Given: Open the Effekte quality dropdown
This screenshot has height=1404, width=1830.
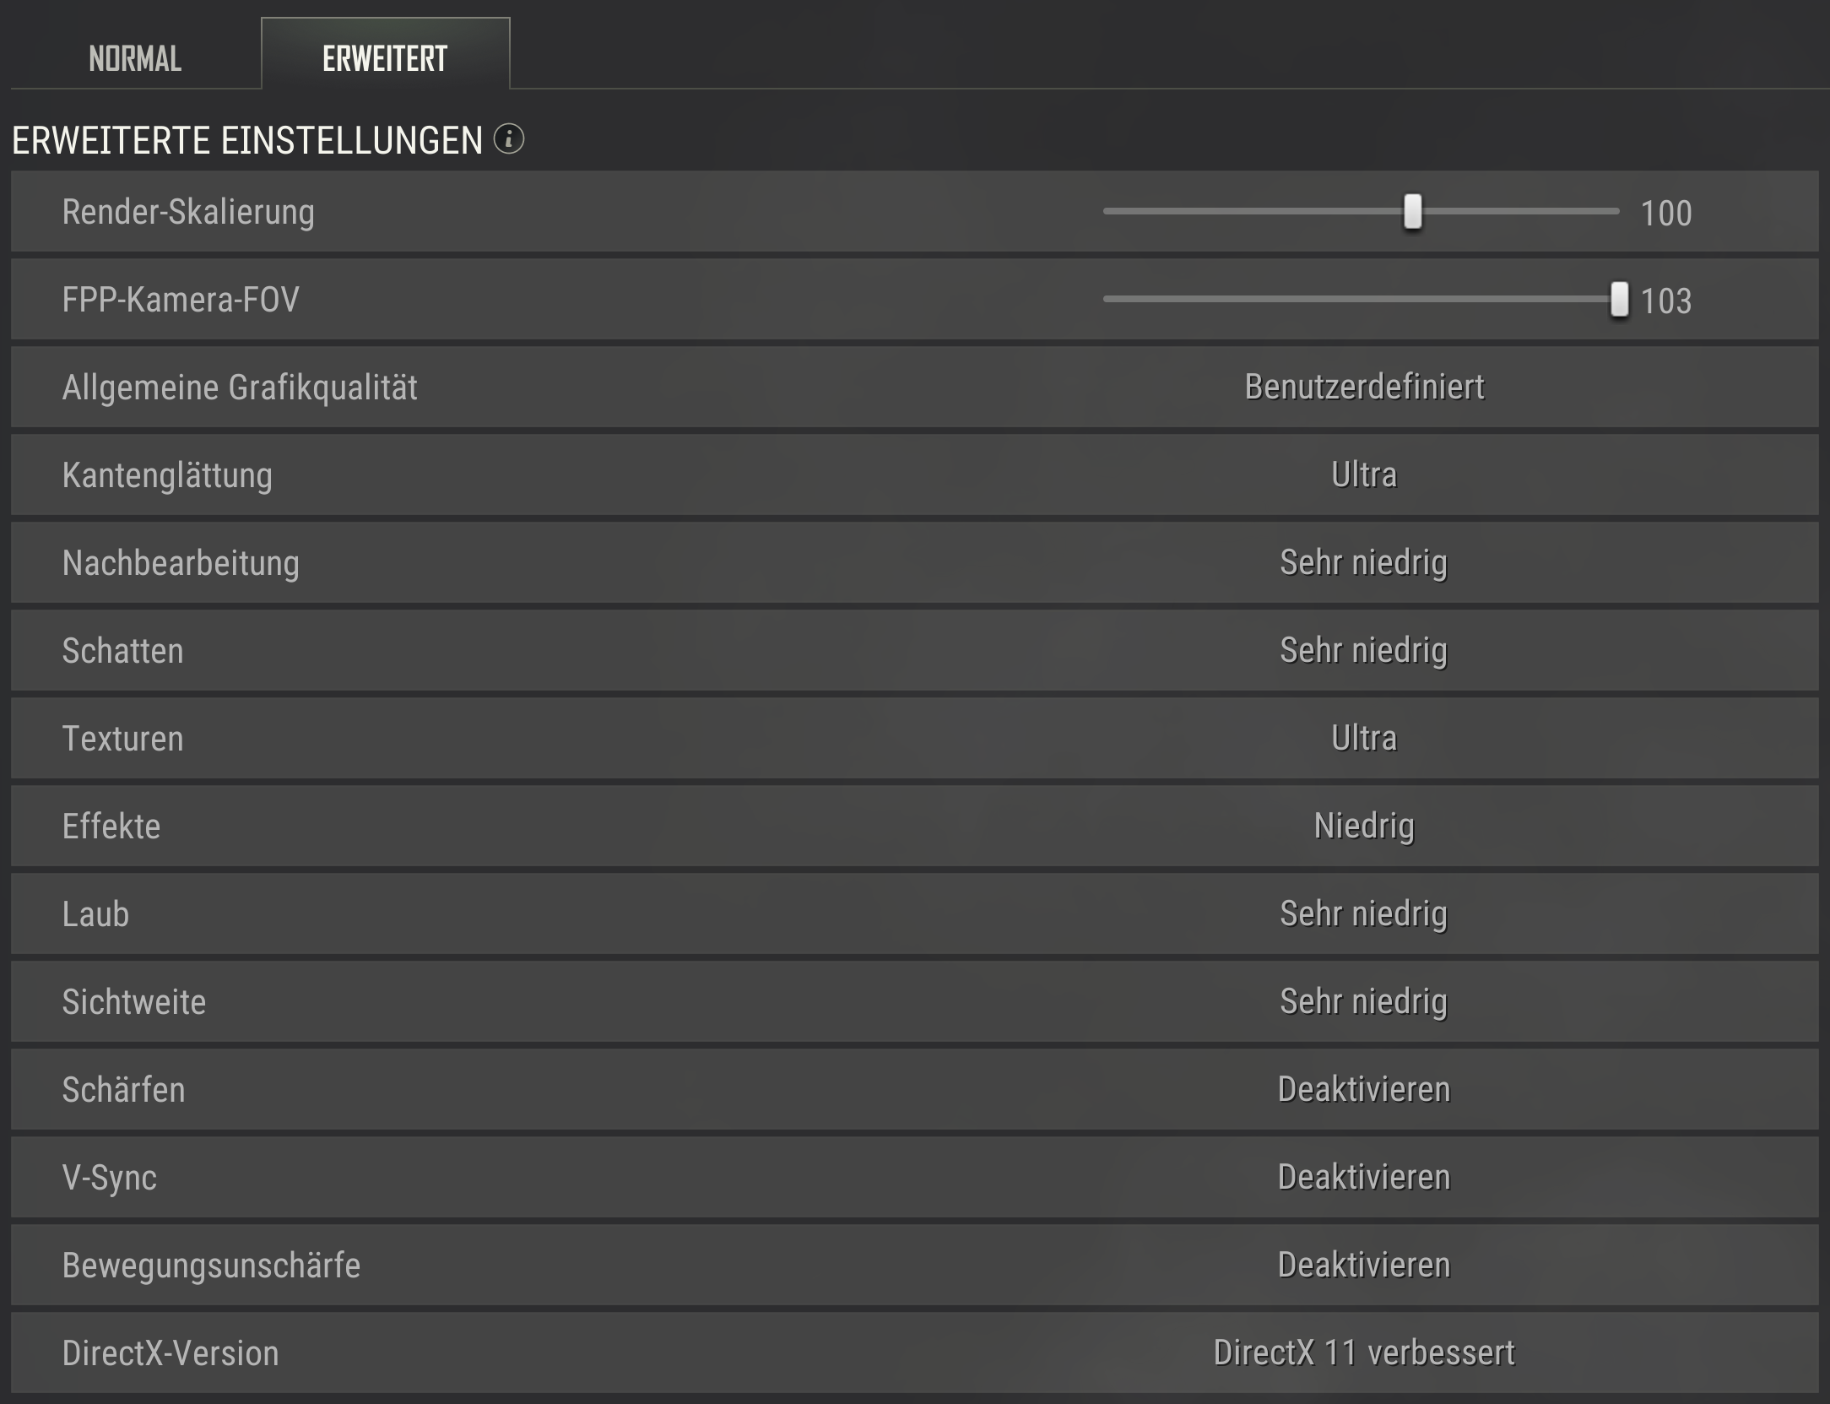Looking at the screenshot, I should [1364, 826].
